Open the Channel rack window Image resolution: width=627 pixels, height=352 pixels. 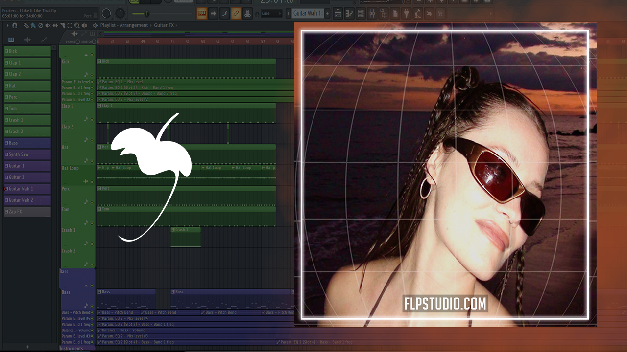click(361, 13)
